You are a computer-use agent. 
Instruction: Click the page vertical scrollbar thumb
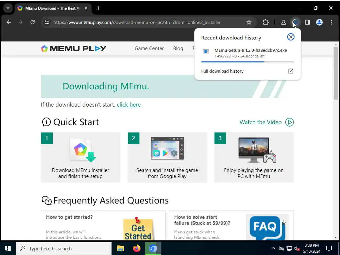tap(336, 73)
